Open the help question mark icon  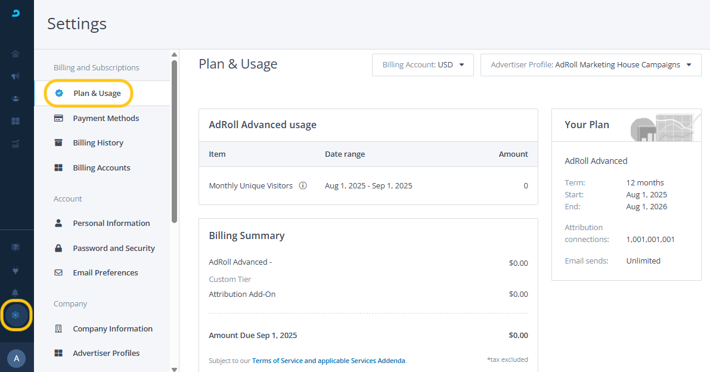[x=15, y=247]
